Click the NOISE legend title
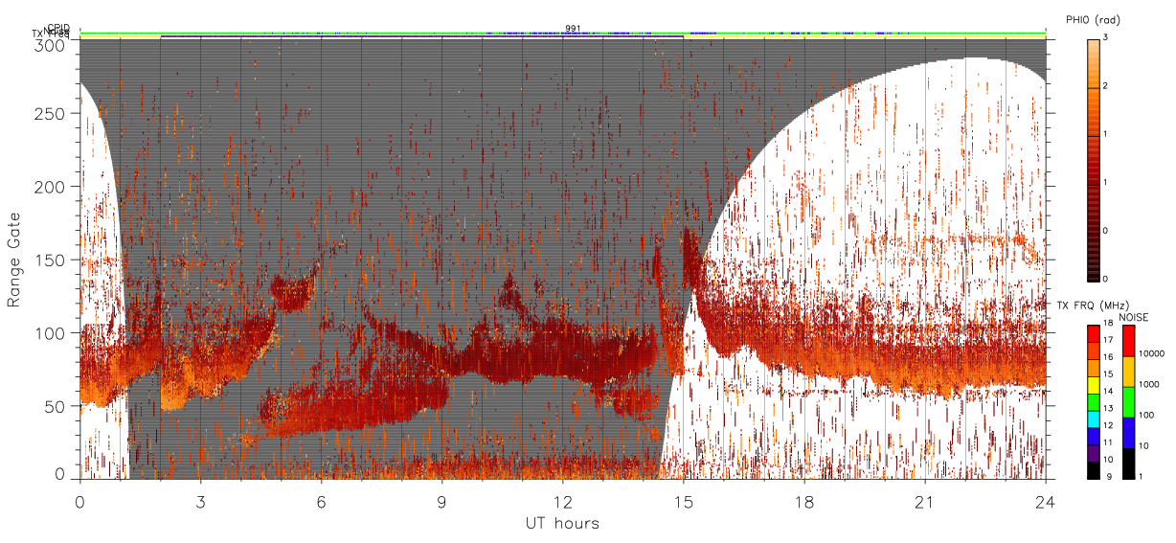The height and width of the screenshot is (543, 1176). [1133, 317]
